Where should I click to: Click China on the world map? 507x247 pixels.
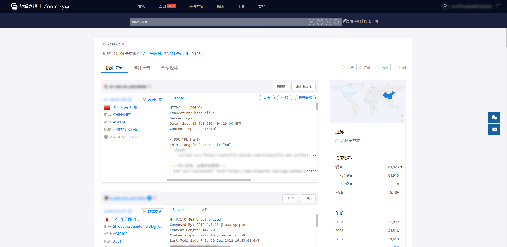388,95
